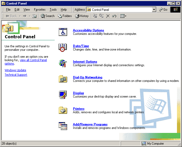Viewport: 182px width, 147px height.
Task: Click the Date/Time link
Action: pyautogui.click(x=81, y=46)
